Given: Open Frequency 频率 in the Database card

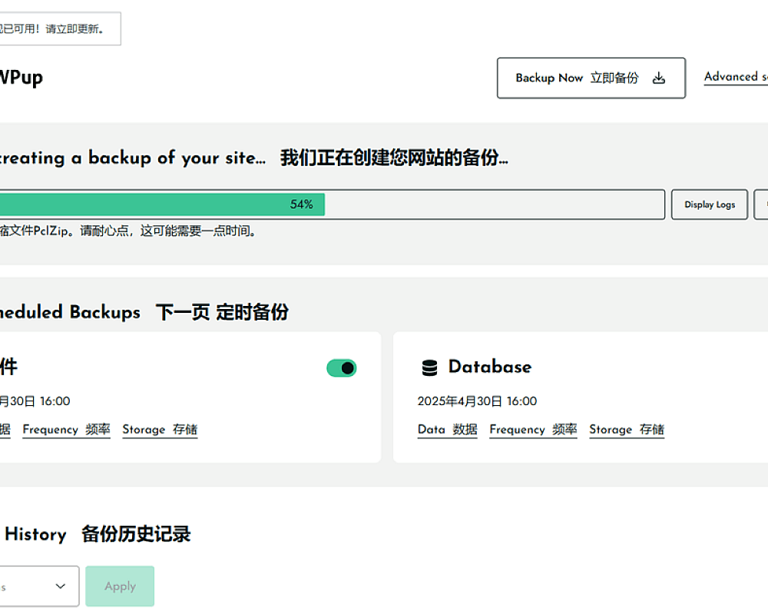Looking at the screenshot, I should (533, 430).
